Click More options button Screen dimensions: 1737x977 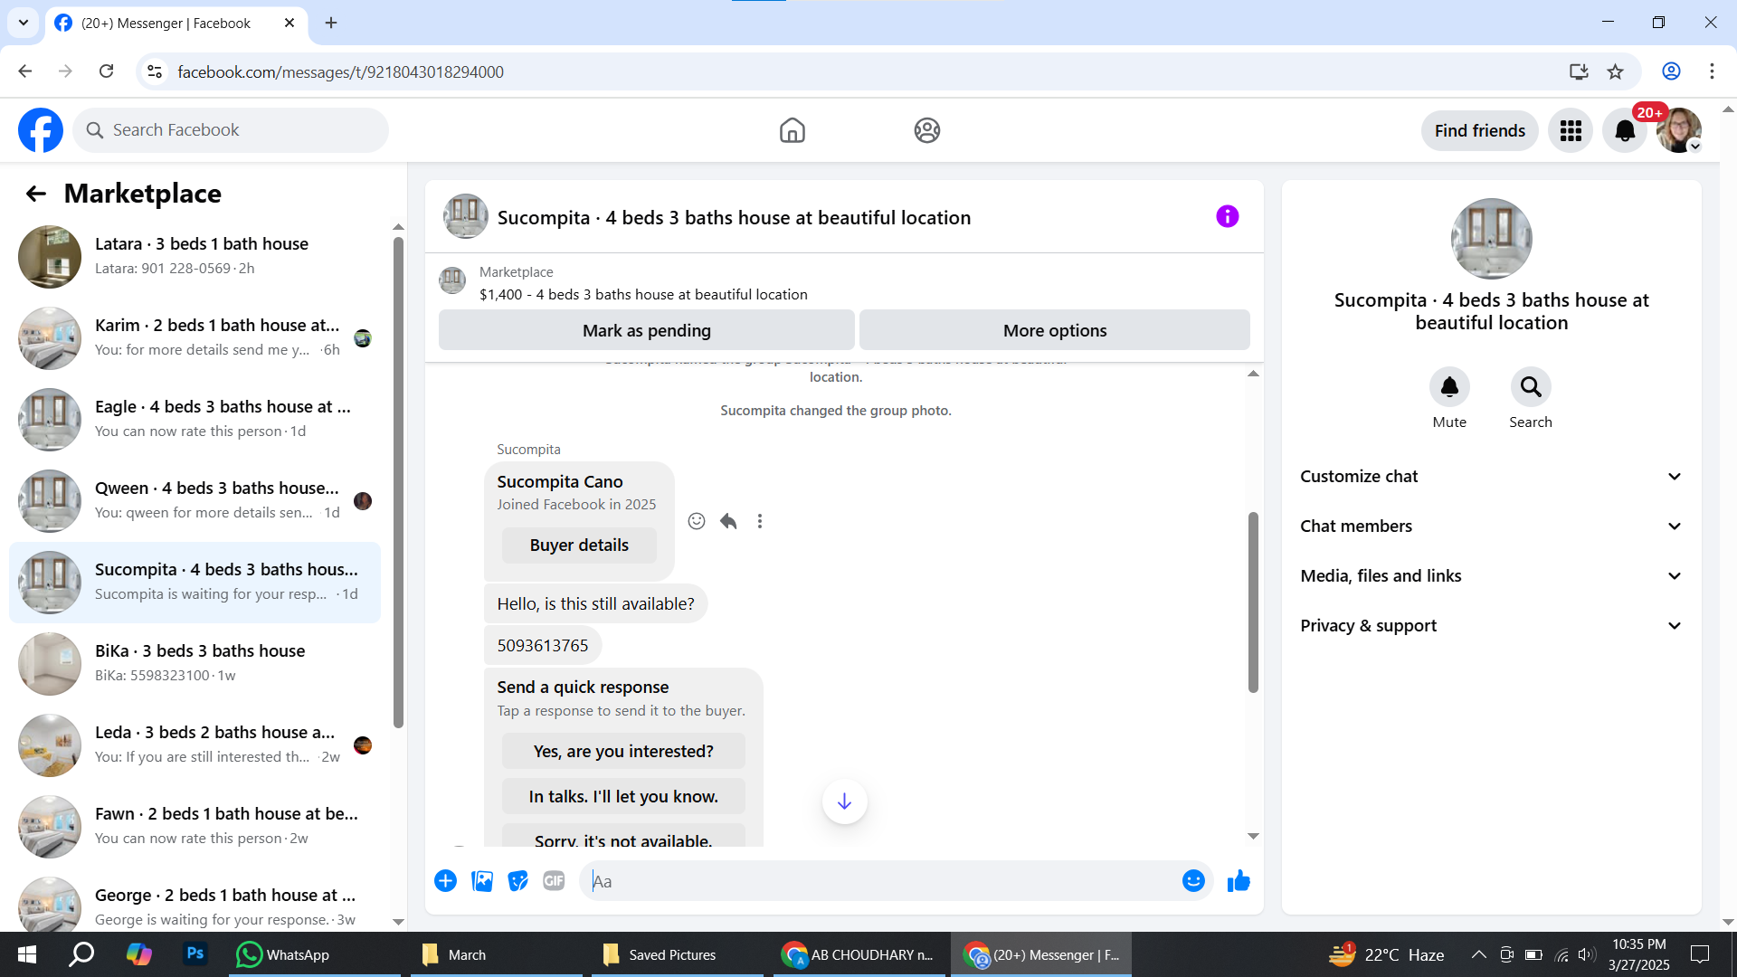click(1055, 330)
